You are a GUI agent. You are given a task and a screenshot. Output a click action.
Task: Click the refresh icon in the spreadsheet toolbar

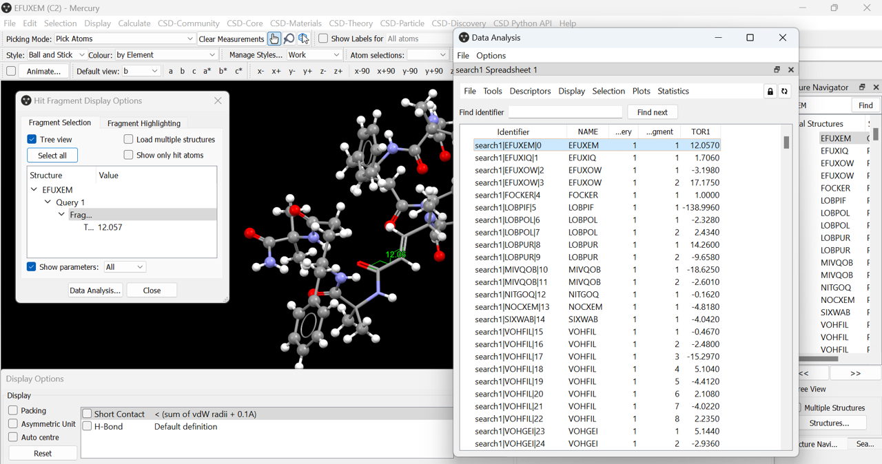click(x=785, y=90)
